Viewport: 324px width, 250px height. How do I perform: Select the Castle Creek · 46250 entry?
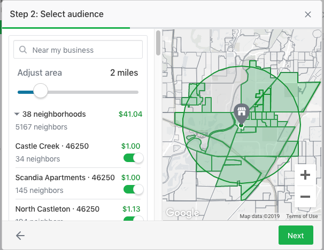tap(52, 146)
